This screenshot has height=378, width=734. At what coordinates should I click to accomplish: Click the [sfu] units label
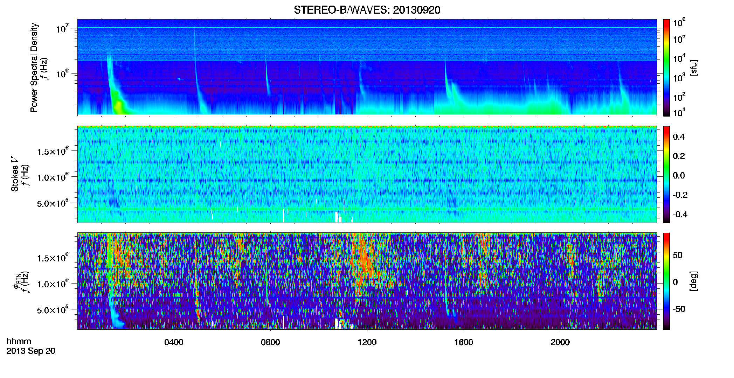point(693,68)
